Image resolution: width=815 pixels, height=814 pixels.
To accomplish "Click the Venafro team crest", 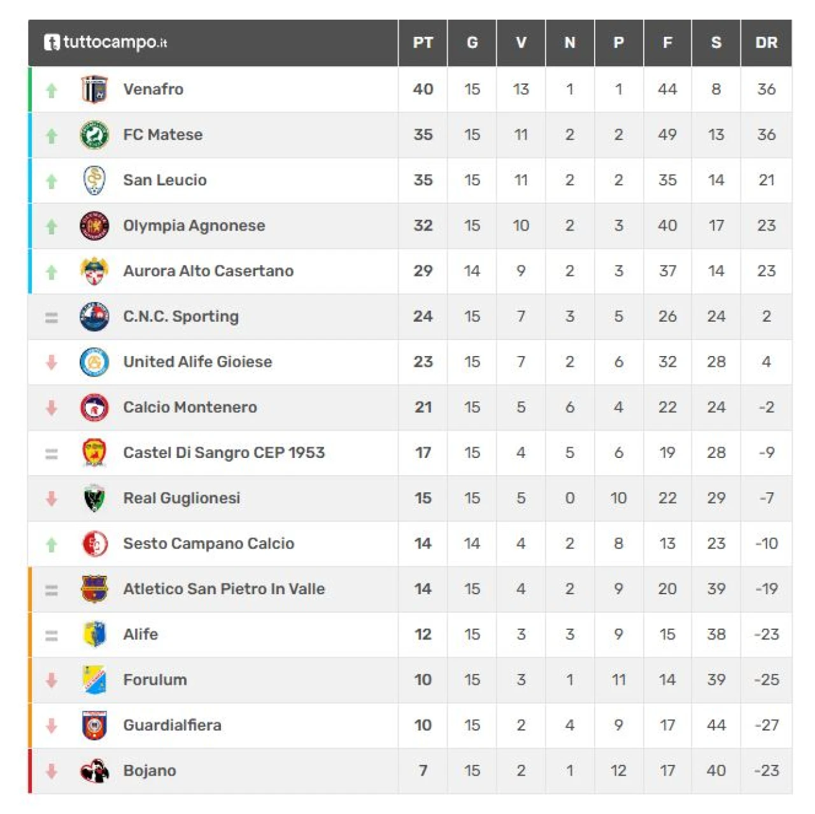I will (94, 89).
